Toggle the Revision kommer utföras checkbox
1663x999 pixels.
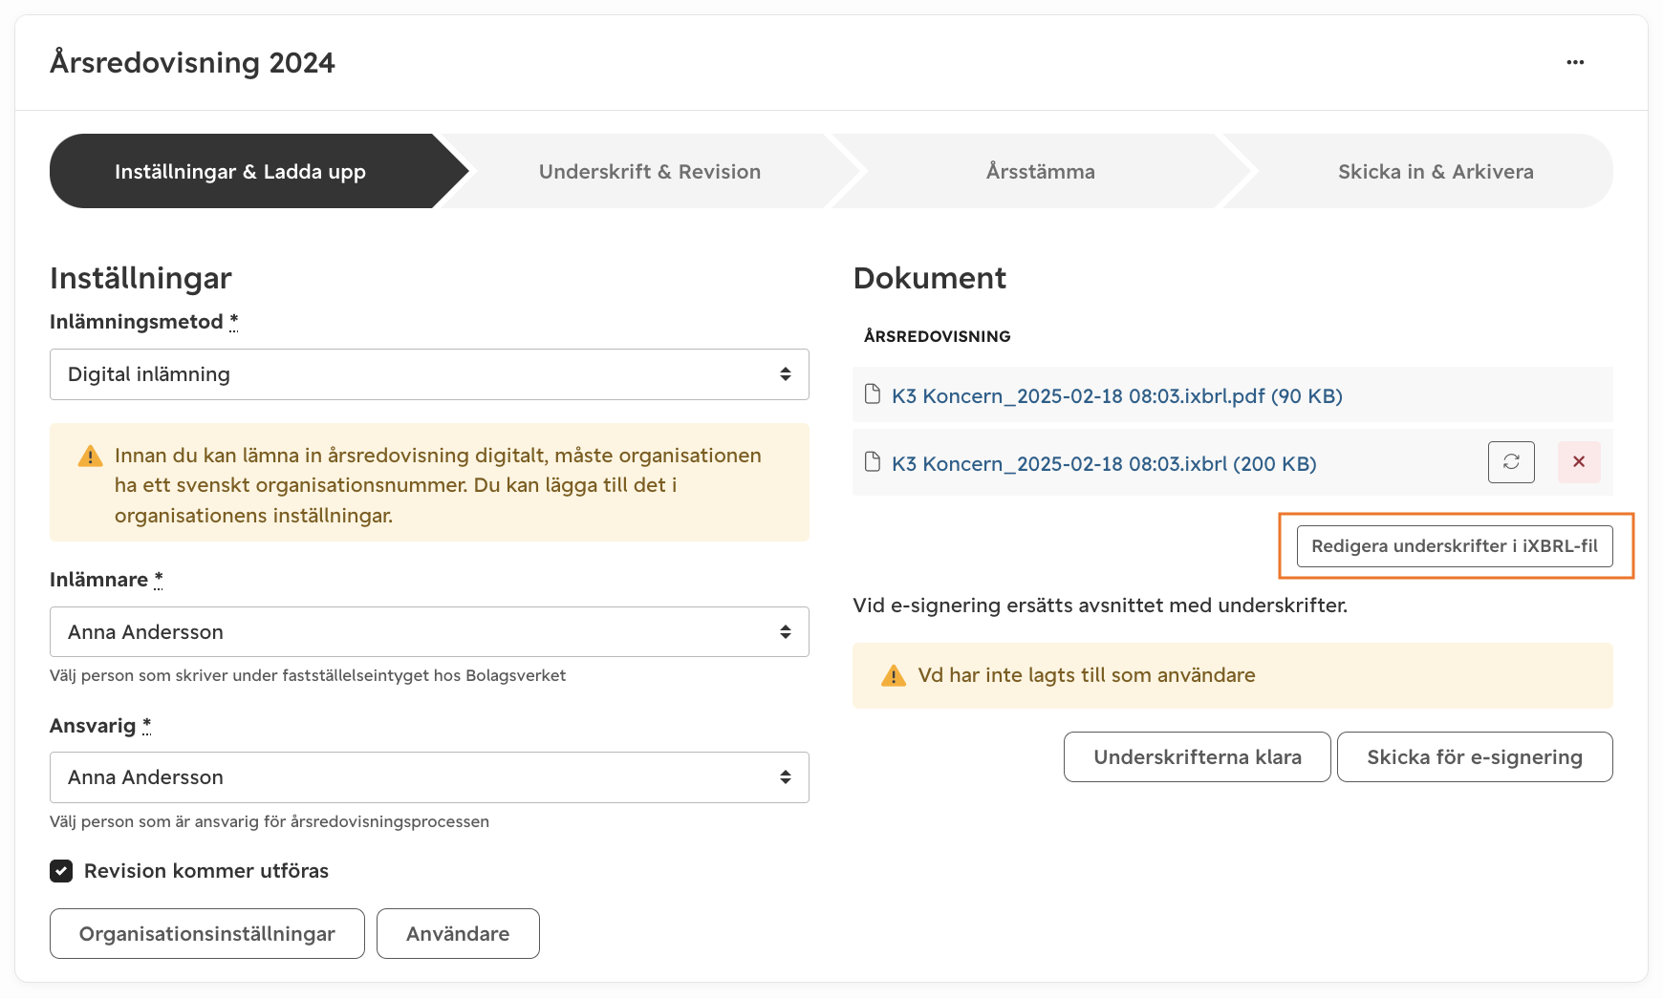pos(61,871)
